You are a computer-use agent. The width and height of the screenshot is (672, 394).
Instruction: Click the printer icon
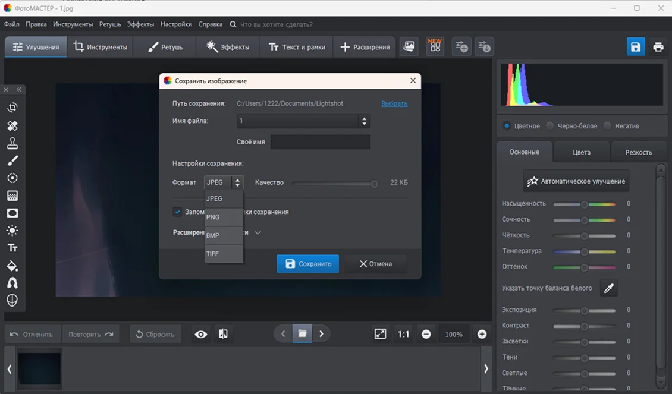[x=658, y=47]
